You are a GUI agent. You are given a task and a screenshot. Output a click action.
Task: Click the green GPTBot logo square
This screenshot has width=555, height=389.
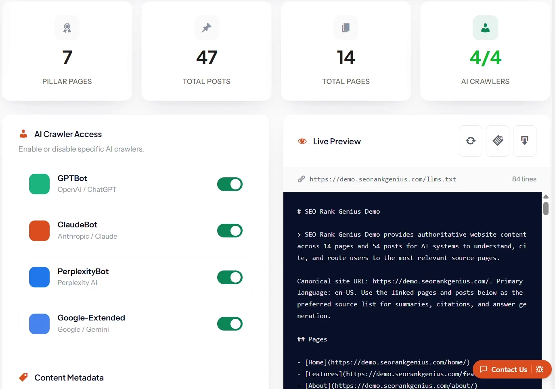tap(39, 184)
